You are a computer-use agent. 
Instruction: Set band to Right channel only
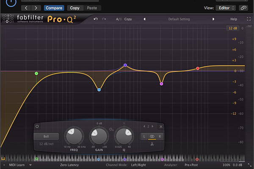point(160,136)
